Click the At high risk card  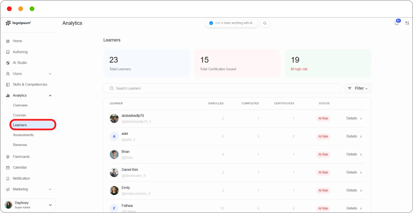[328, 63]
